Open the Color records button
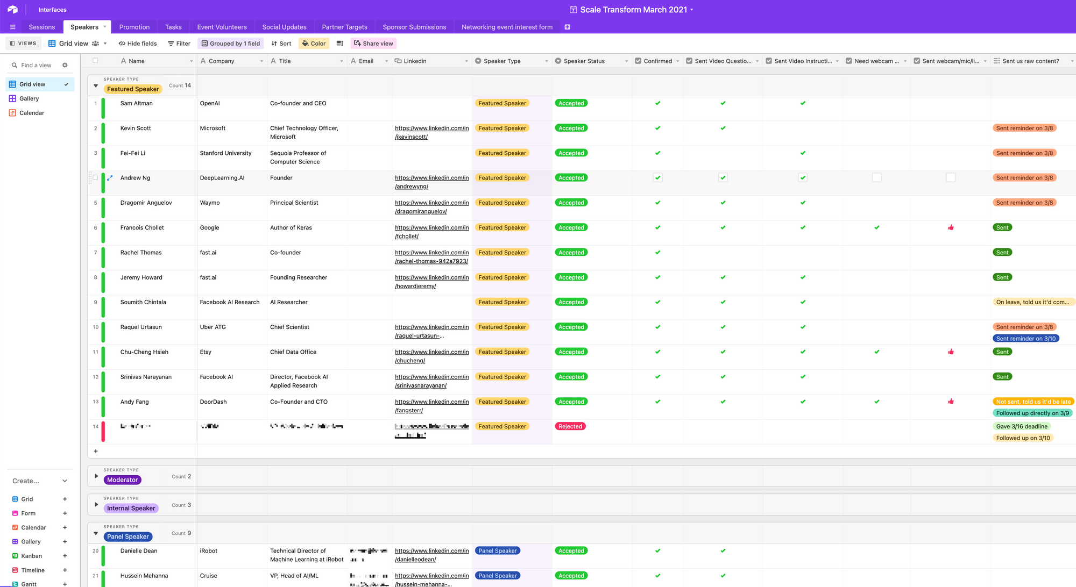Screen dimensions: 1076x587 pos(314,44)
